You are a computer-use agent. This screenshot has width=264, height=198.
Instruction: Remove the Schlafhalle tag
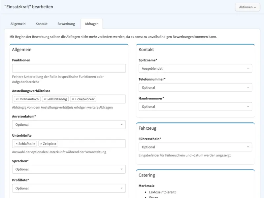pyautogui.click(x=16, y=144)
